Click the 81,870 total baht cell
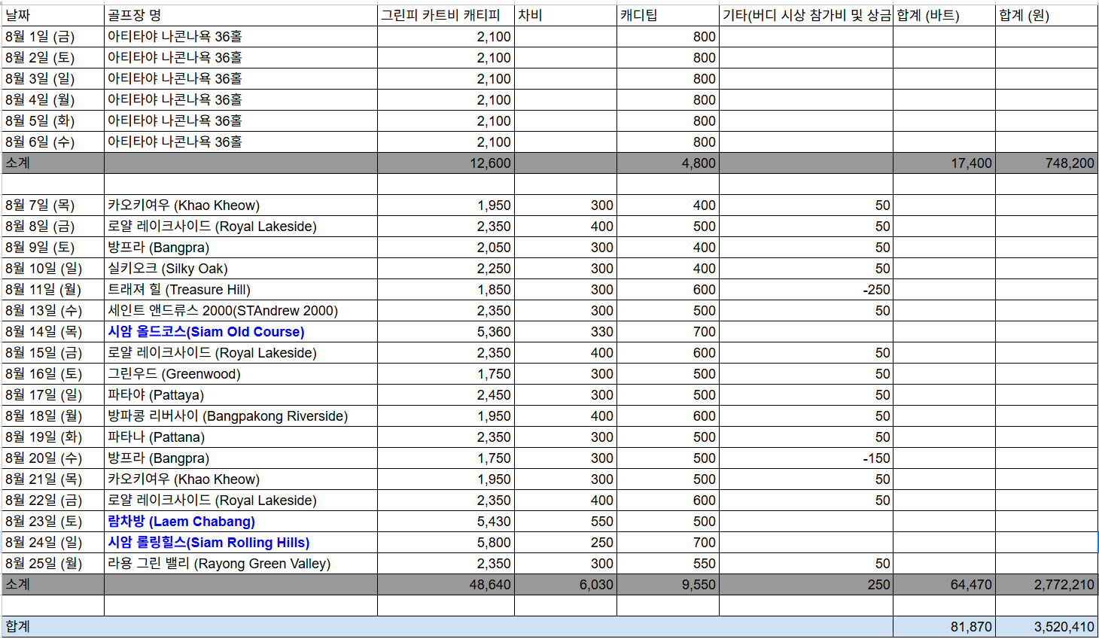 point(944,627)
